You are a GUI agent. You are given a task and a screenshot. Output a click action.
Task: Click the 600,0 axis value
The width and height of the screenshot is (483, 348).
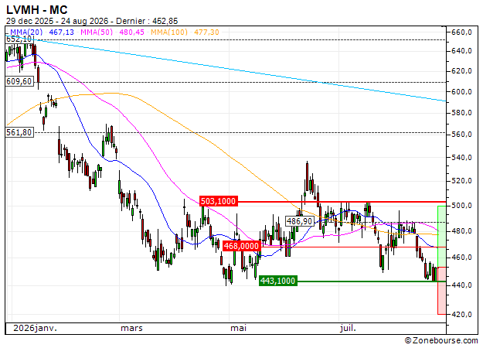[461, 92]
